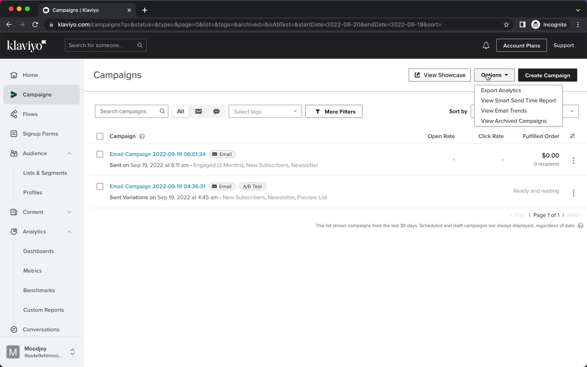Click the Campaigns sidebar icon
Image resolution: width=587 pixels, height=367 pixels.
coord(13,94)
